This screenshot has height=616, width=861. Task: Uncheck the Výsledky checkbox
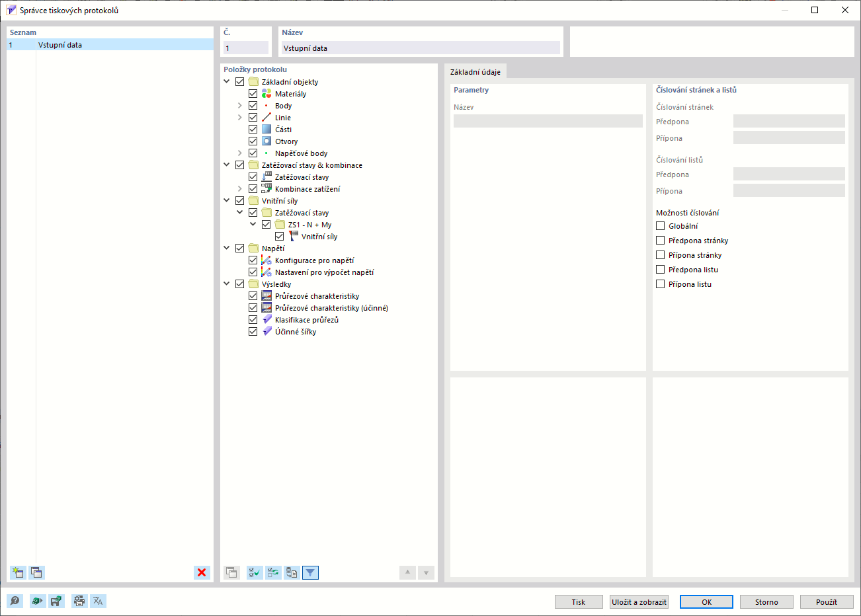pyautogui.click(x=239, y=284)
